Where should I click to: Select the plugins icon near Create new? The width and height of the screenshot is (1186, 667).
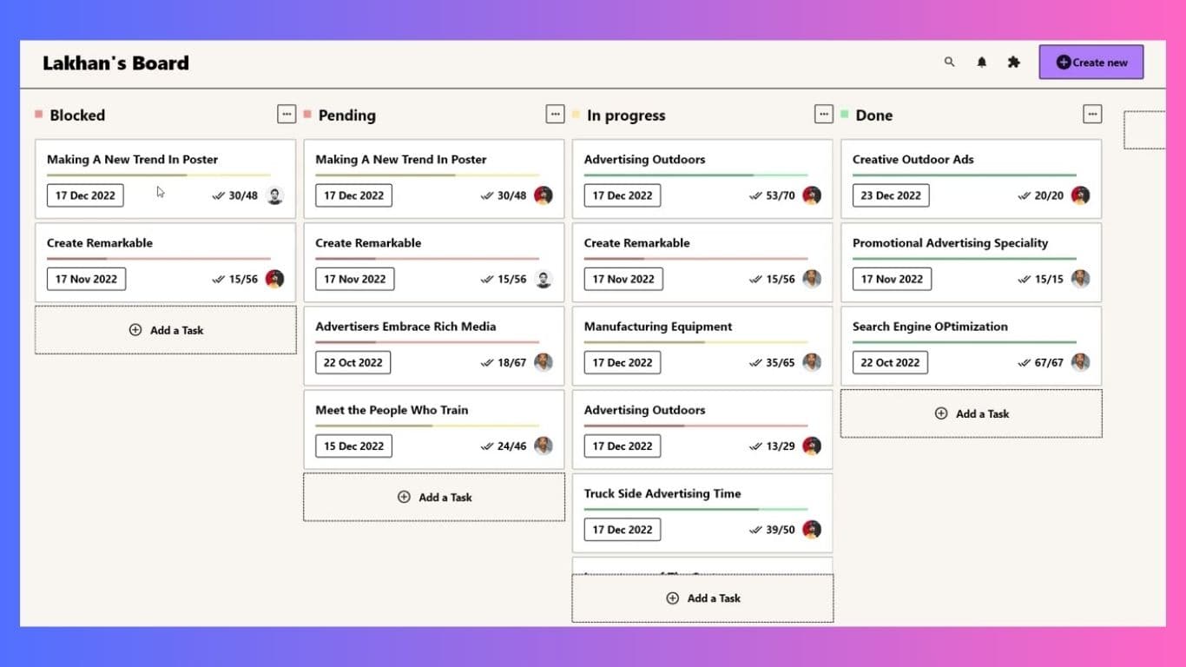pyautogui.click(x=1013, y=62)
